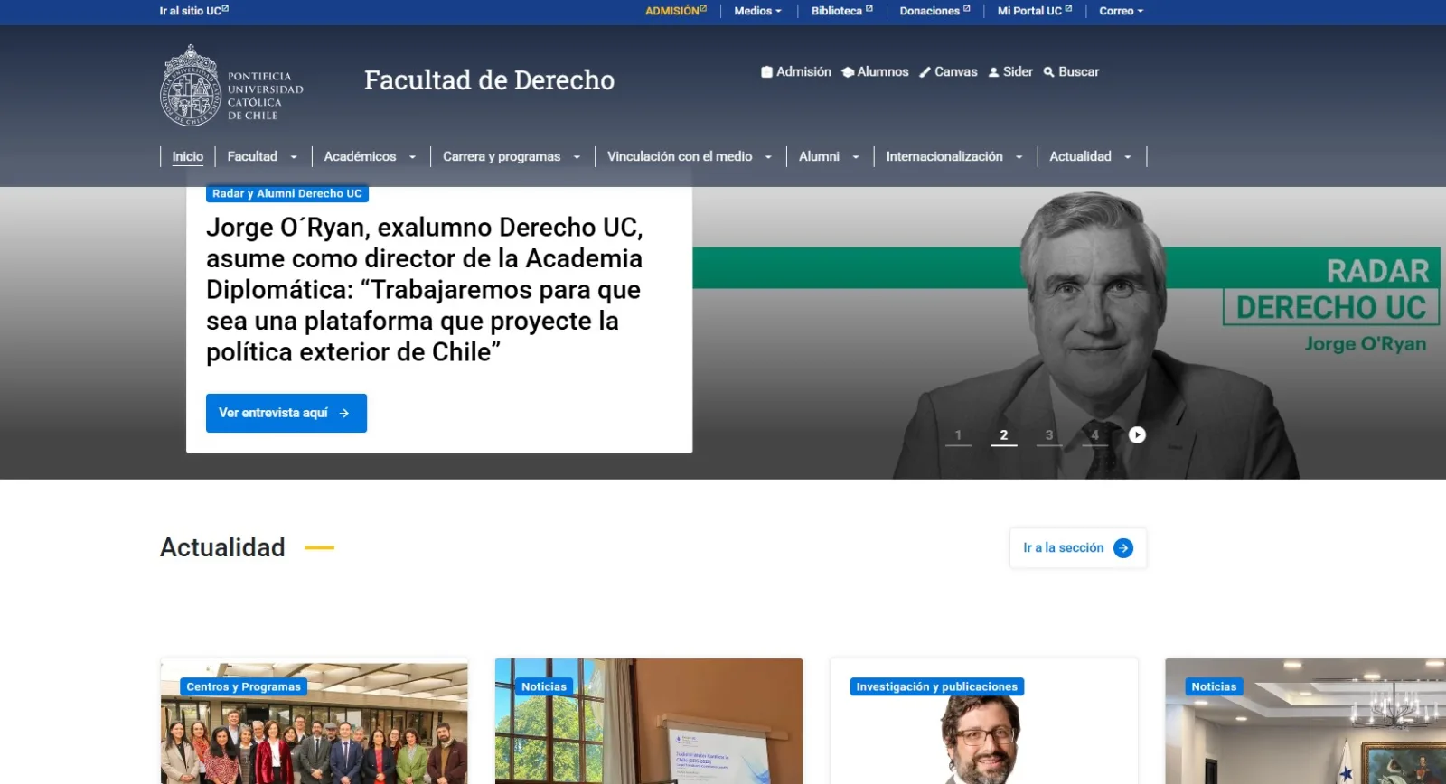Image resolution: width=1446 pixels, height=784 pixels.
Task: Open the Jorge O'Ryan headline article
Action: tap(425, 290)
